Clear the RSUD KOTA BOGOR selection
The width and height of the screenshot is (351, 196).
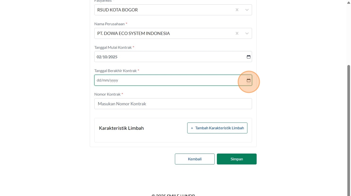[237, 10]
